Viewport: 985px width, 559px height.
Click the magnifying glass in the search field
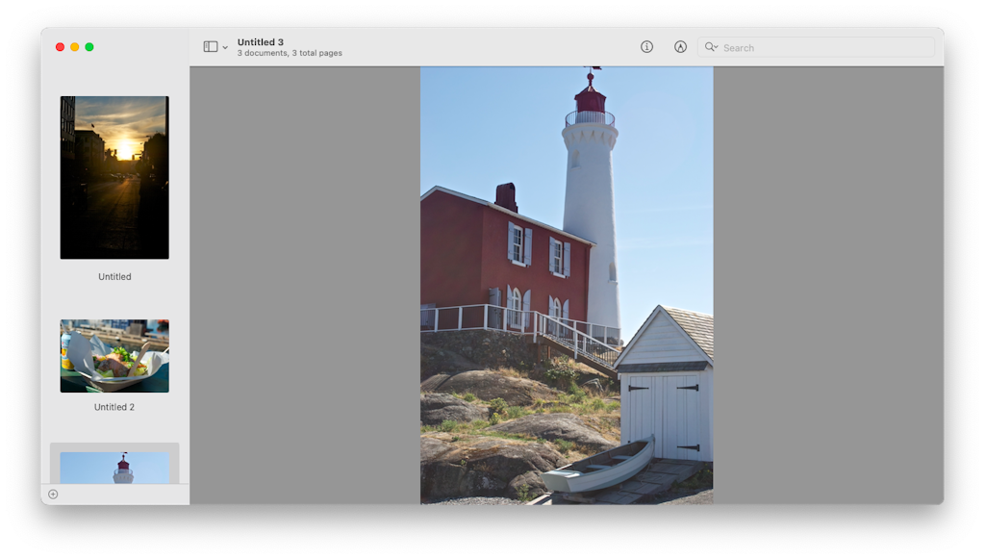[711, 46]
